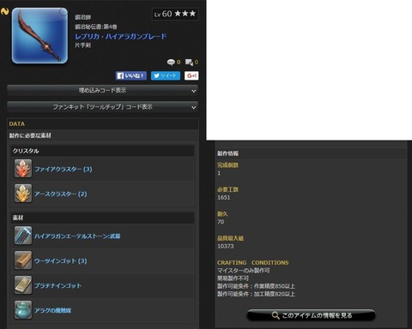Click the Lv 60 three-star level badge
This screenshot has height=329, width=412.
(x=175, y=14)
